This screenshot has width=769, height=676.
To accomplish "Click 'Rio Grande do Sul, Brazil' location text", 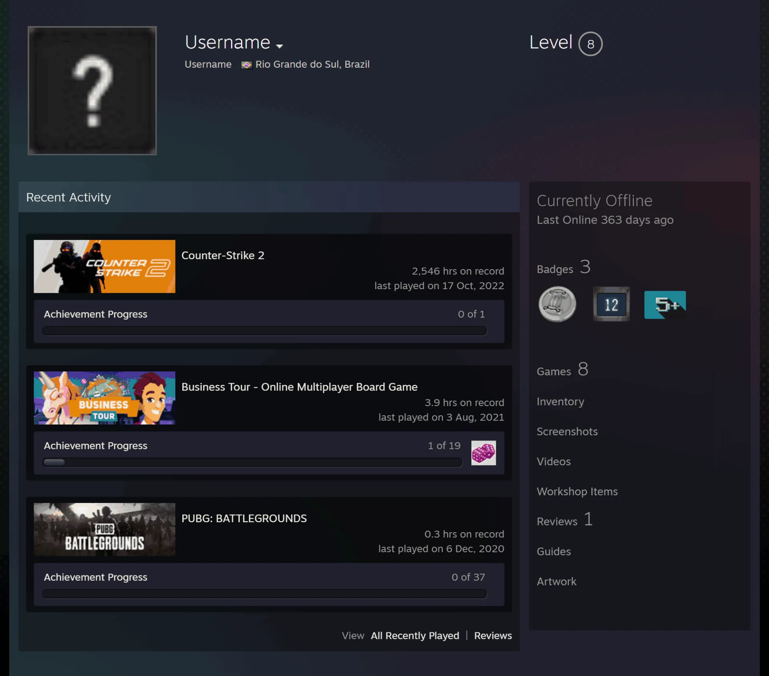I will [312, 64].
